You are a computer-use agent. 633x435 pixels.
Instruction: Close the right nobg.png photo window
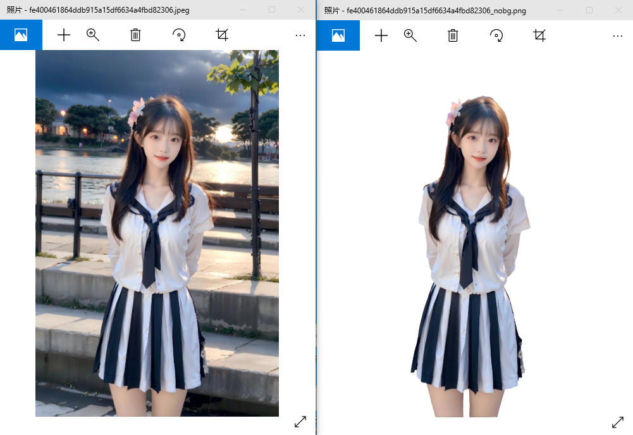(x=618, y=10)
